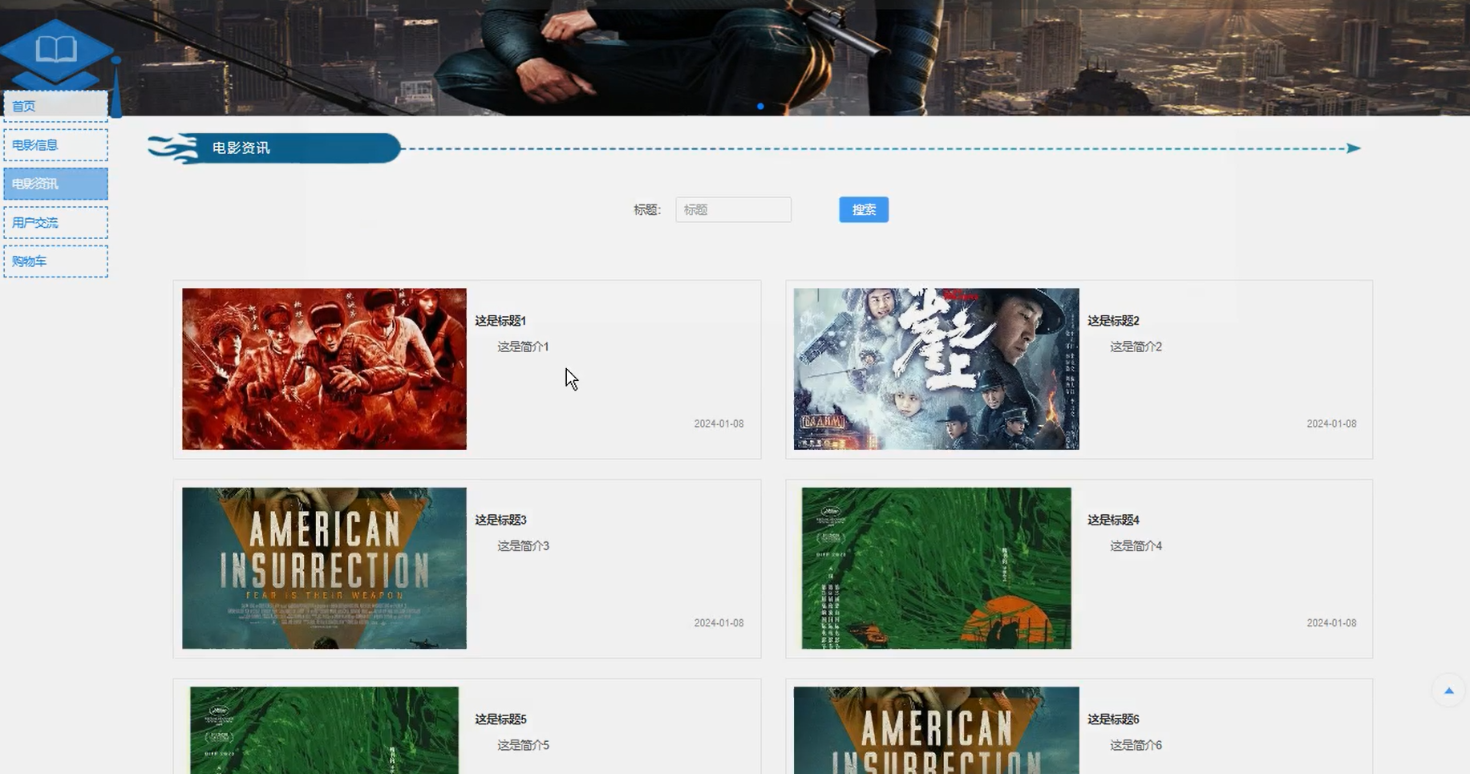Click the summary text 这是简介5
The height and width of the screenshot is (774, 1470).
click(x=523, y=745)
